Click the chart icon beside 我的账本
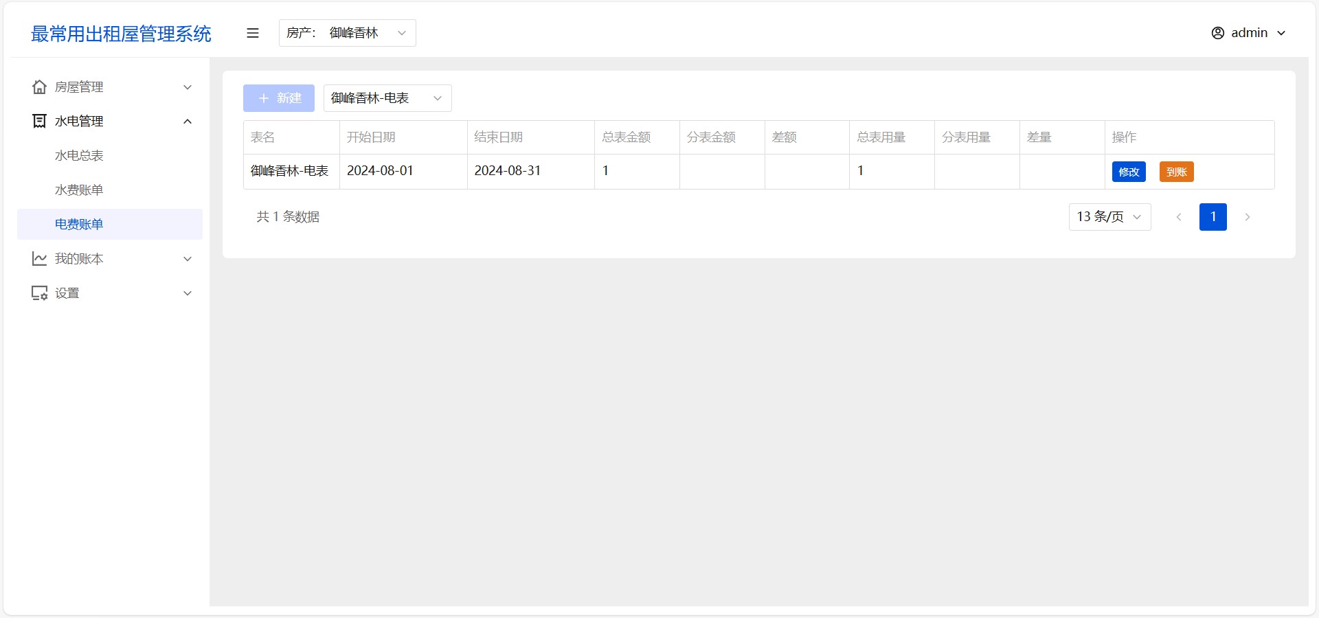This screenshot has width=1319, height=618. (x=40, y=258)
